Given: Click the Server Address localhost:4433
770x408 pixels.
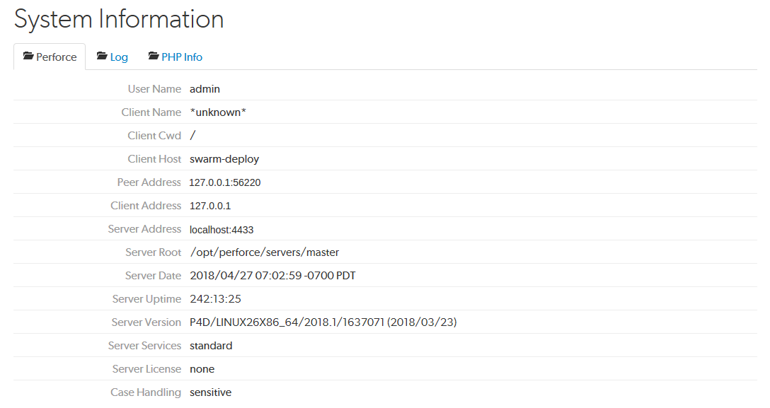Looking at the screenshot, I should (222, 230).
